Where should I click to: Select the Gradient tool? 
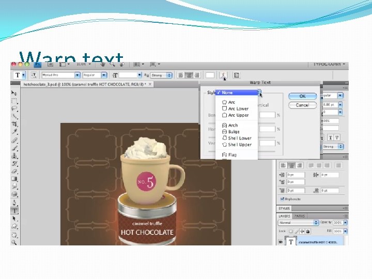point(14,179)
